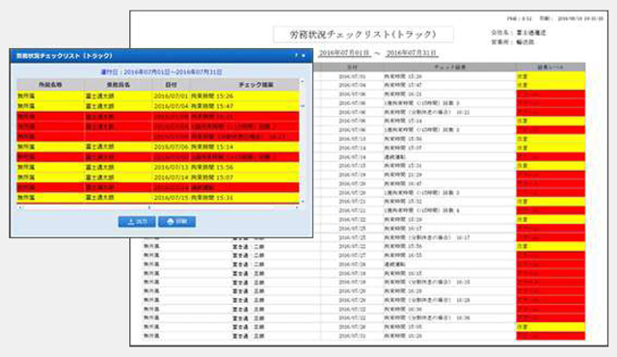Viewport: 617px width, 357px height.
Task: Click the horizontal scrollbar right arrow under table
Action: pyautogui.click(x=297, y=207)
